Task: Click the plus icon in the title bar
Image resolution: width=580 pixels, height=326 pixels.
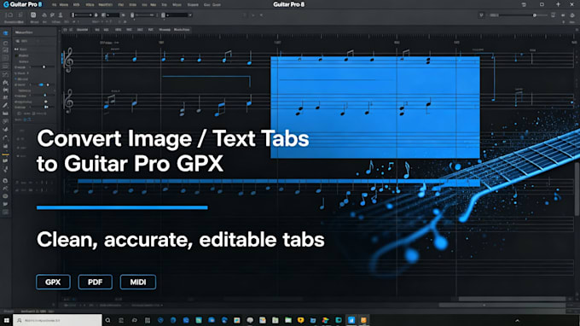Action: tap(558, 4)
